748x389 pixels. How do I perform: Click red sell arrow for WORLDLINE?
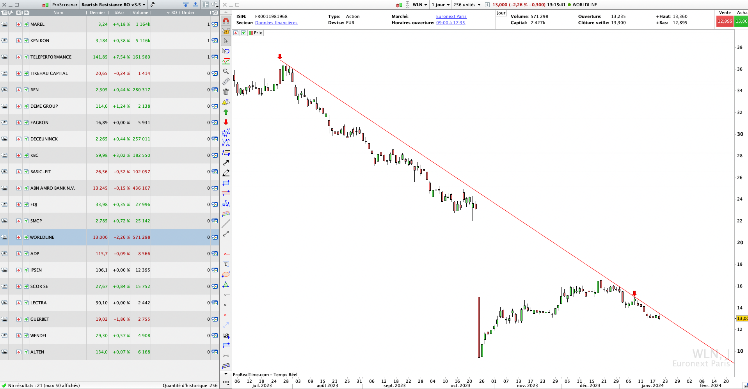19,237
